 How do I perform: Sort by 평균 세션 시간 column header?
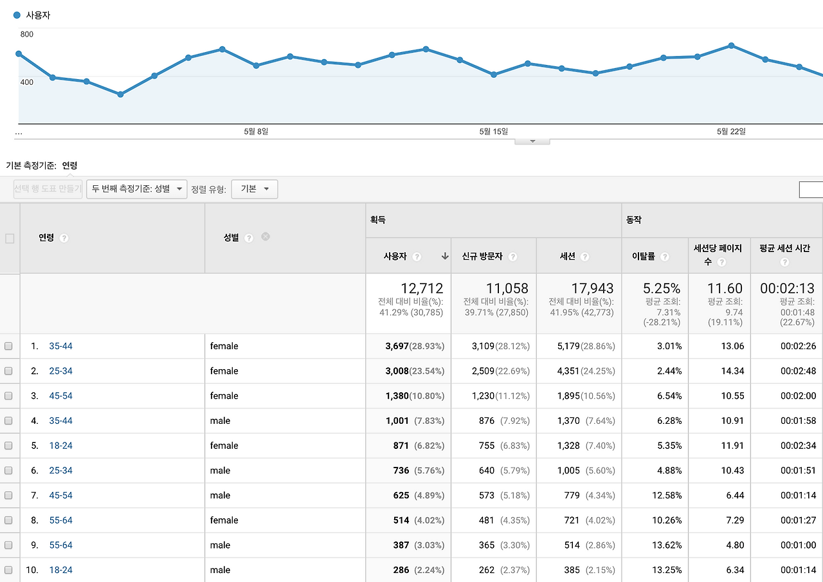click(784, 248)
